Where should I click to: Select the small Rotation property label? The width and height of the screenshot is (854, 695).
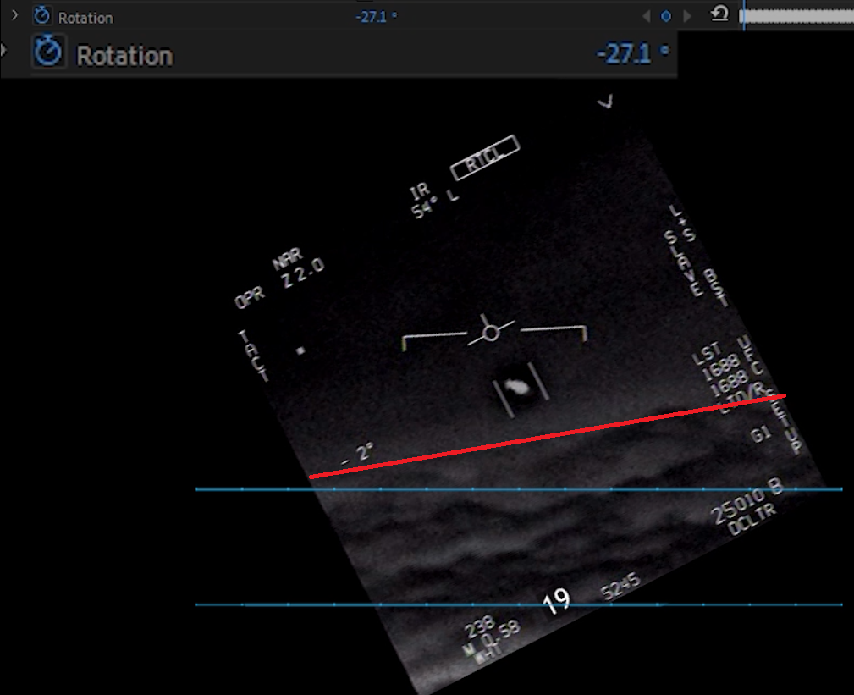point(85,17)
